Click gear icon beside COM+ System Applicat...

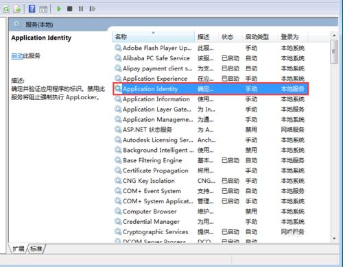(118, 201)
